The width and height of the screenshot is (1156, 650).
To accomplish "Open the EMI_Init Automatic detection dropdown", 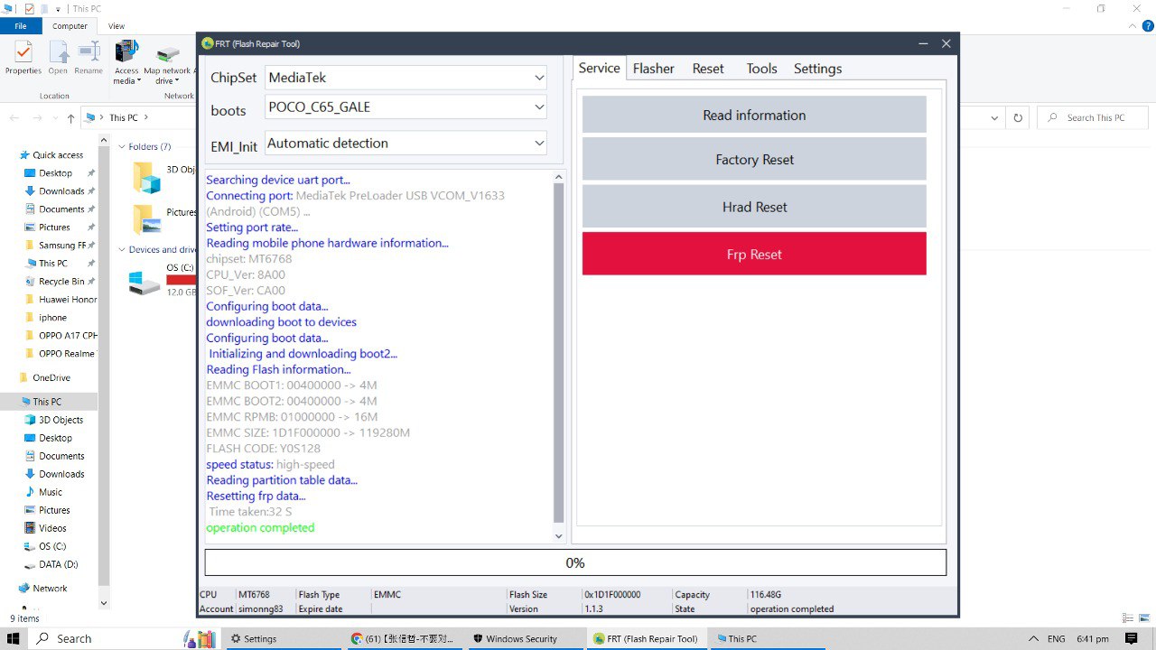I will (406, 143).
